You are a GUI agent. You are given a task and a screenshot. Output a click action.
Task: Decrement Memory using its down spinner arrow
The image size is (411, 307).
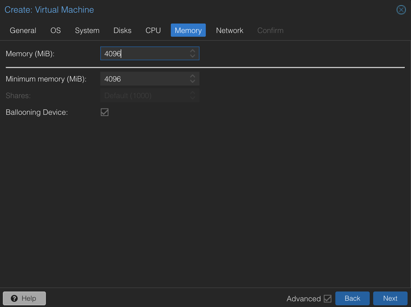pyautogui.click(x=192, y=56)
